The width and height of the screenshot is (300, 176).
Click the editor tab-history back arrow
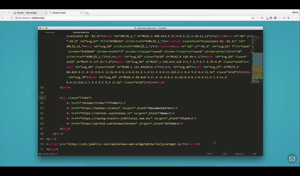[x=40, y=32]
